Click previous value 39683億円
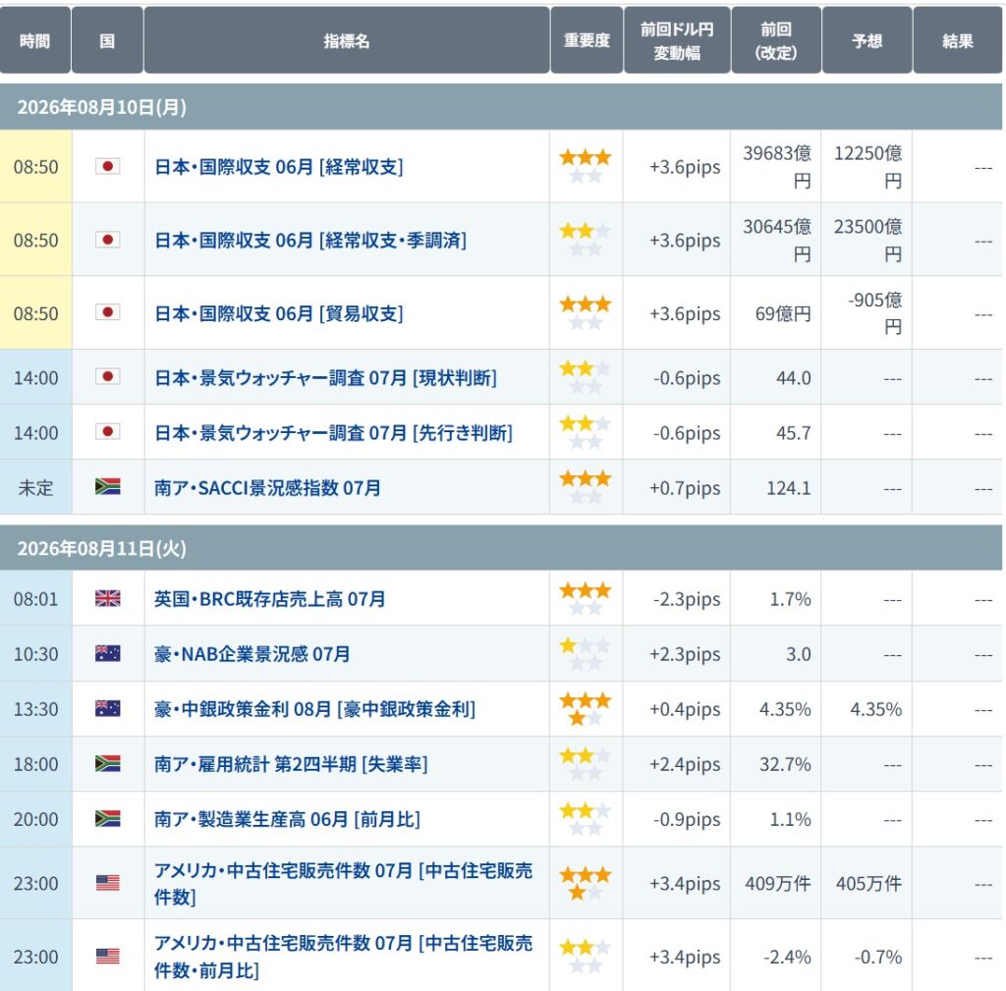Screen dimensions: 1006x991 pos(777,167)
